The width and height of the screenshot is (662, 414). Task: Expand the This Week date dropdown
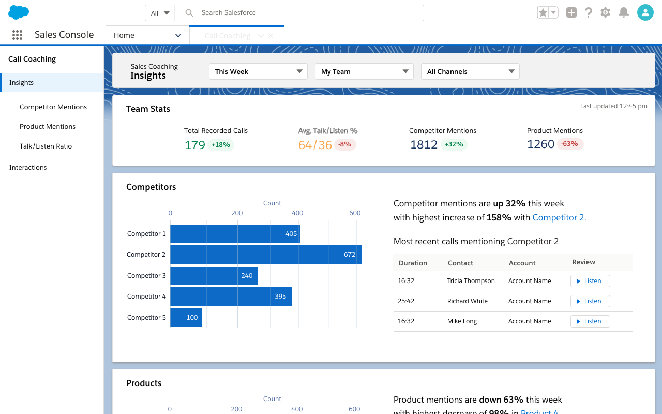(x=258, y=71)
